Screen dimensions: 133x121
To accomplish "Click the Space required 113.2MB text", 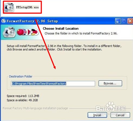I will click(x=23, y=96).
